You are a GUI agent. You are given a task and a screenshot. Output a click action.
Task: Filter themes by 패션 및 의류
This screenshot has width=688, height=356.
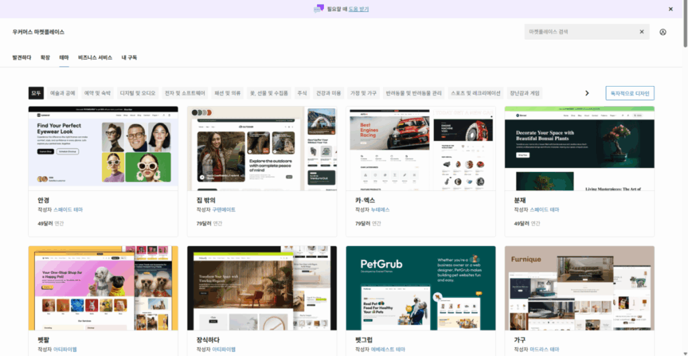228,93
